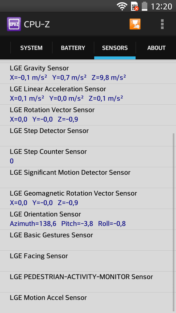Tap LGE PEDESTRIAN-ACTIVITY-MONITOR Sensor row
Screen dimensions: 176x313
click(88, 282)
